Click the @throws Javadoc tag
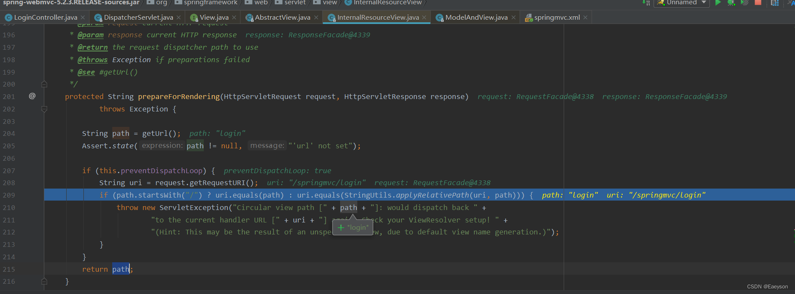This screenshot has width=795, height=294. [92, 60]
